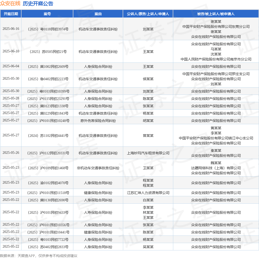Click defendant 秦某某

pos(216,150)
